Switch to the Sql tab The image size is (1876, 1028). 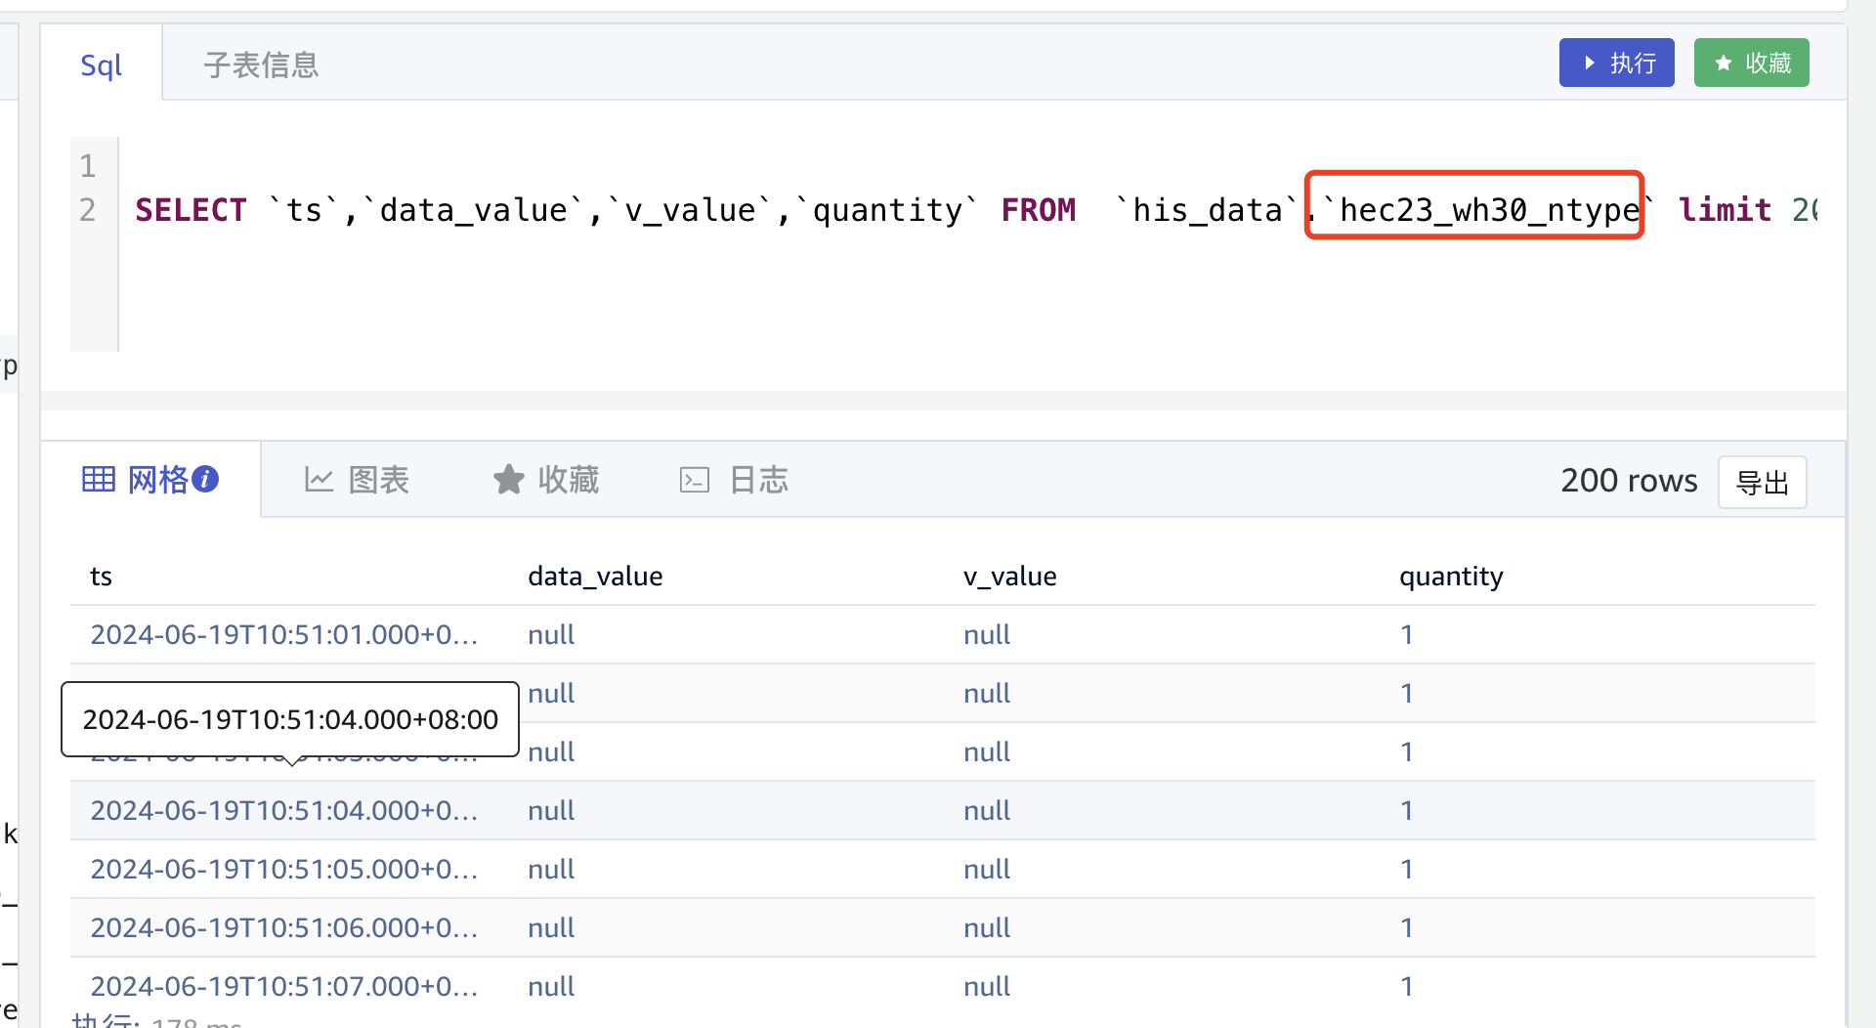101,65
